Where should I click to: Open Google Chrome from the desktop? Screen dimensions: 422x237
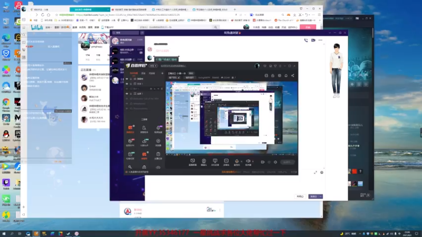[x=6, y=104]
